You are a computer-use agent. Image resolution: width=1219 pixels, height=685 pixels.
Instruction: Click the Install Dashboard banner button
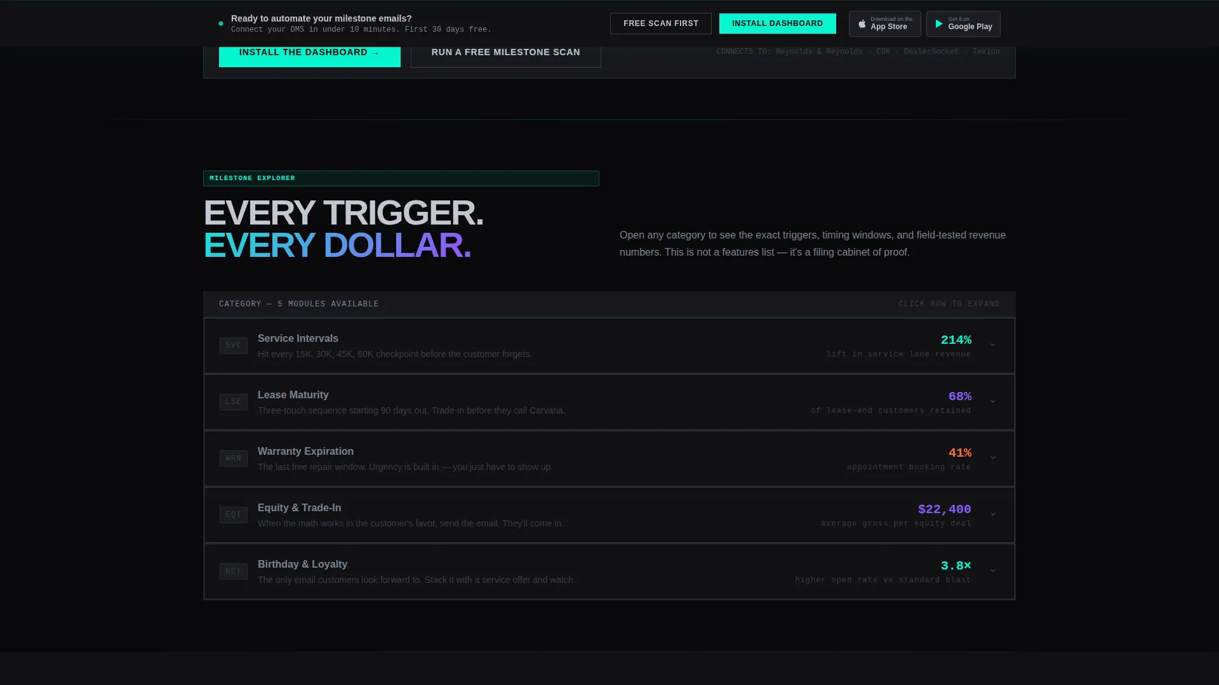(x=778, y=23)
